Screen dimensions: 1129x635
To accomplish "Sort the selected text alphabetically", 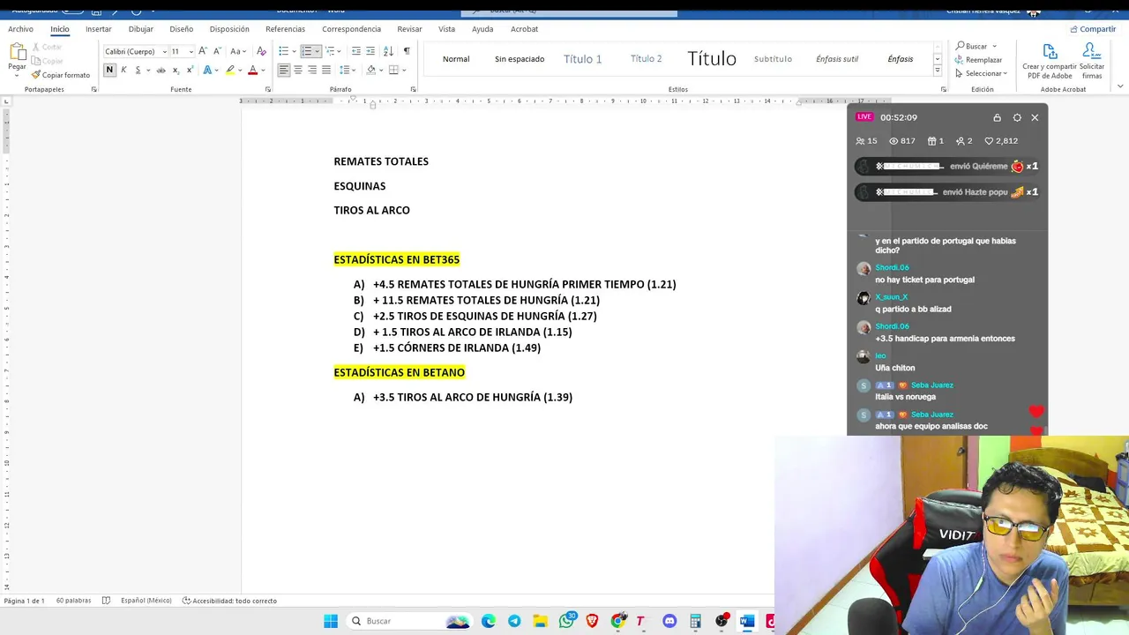I will pos(388,51).
